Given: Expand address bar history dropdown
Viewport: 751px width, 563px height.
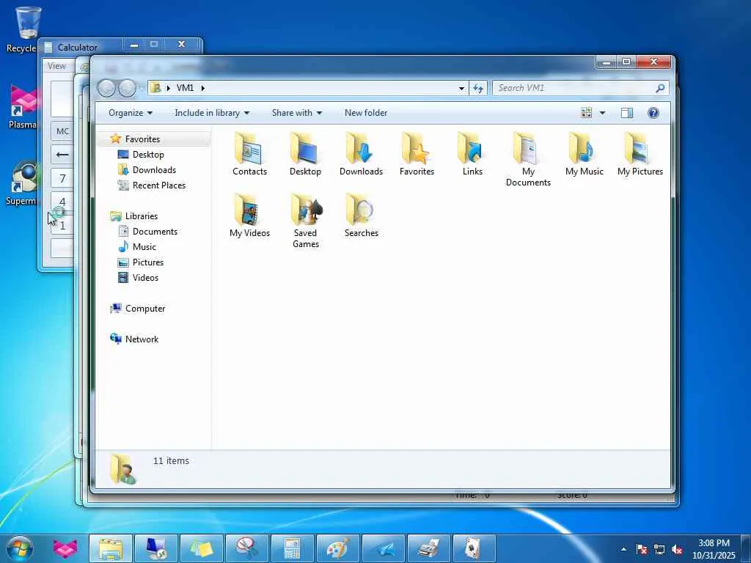Looking at the screenshot, I should (461, 88).
